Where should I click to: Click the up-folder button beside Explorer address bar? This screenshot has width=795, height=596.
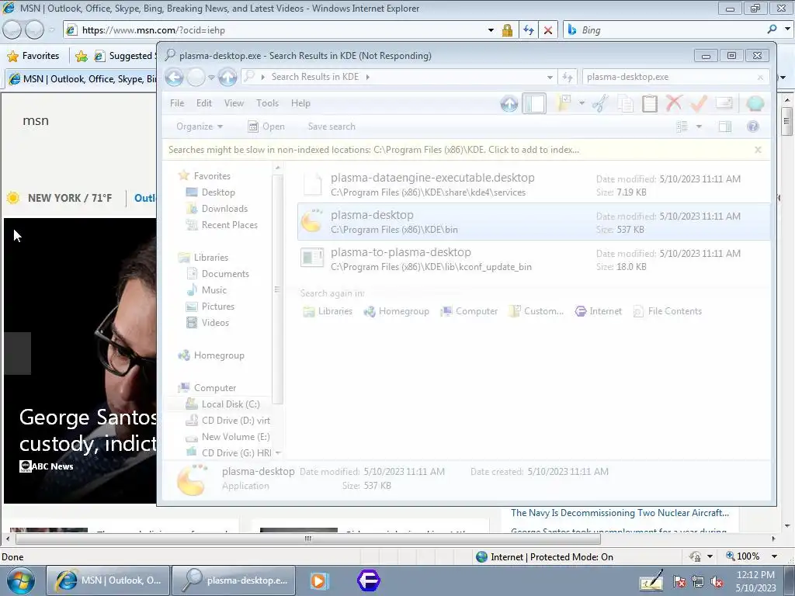227,77
